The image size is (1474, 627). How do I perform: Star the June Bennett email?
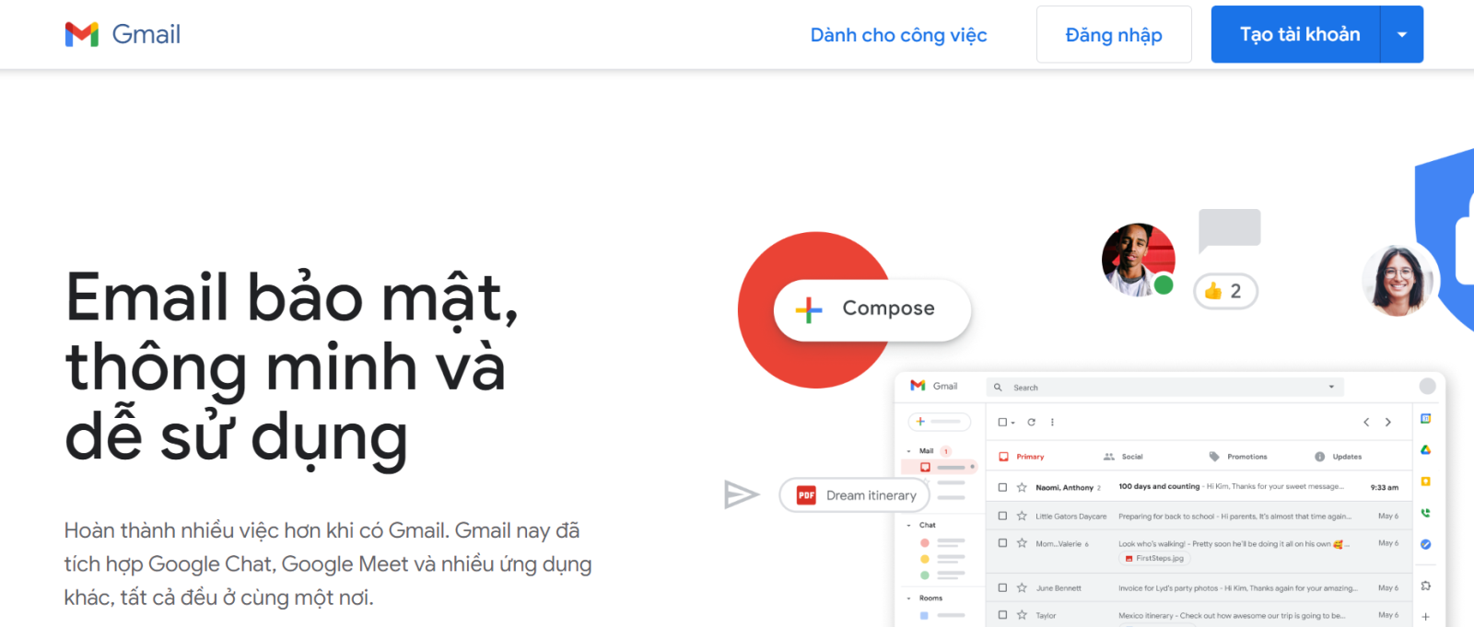pos(1022,587)
